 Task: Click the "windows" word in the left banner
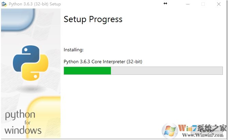pyautogui.click(x=23, y=130)
